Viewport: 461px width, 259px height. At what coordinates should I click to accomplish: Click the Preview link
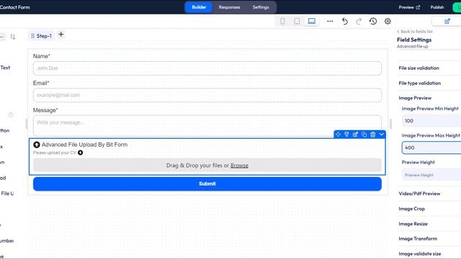409,7
